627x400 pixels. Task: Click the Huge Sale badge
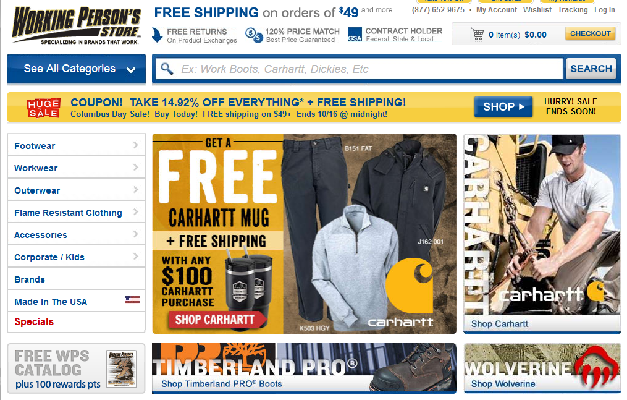pos(44,108)
